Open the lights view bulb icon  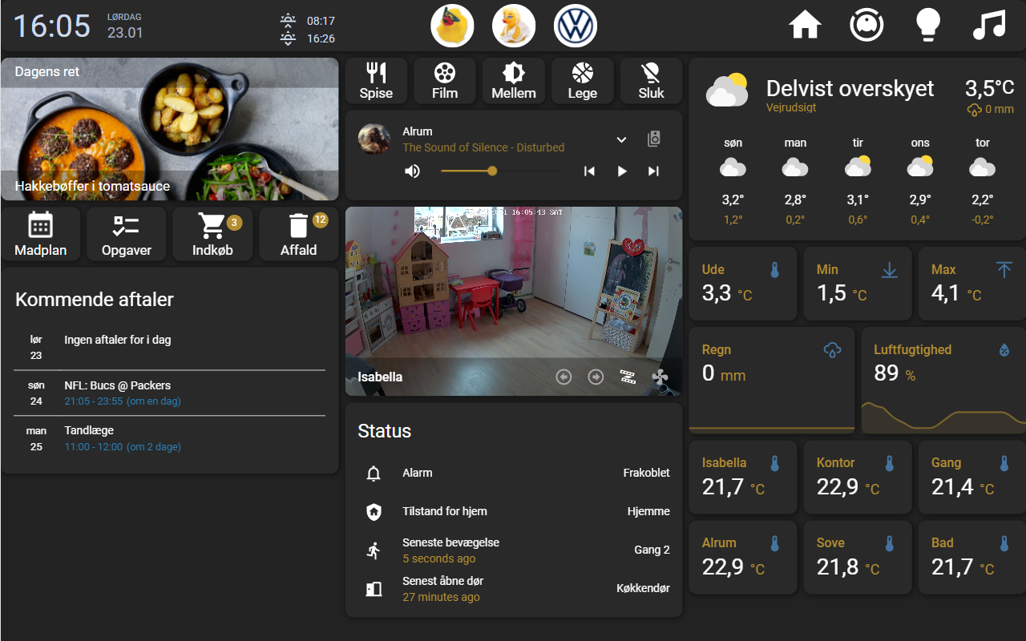click(x=928, y=25)
